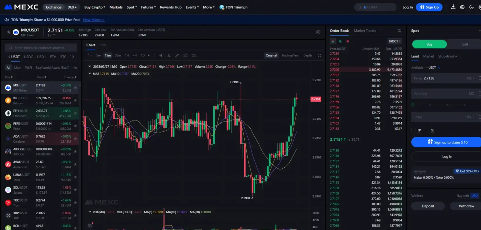Open the View More link in banner
This screenshot has width=481, height=230.
click(x=94, y=20)
